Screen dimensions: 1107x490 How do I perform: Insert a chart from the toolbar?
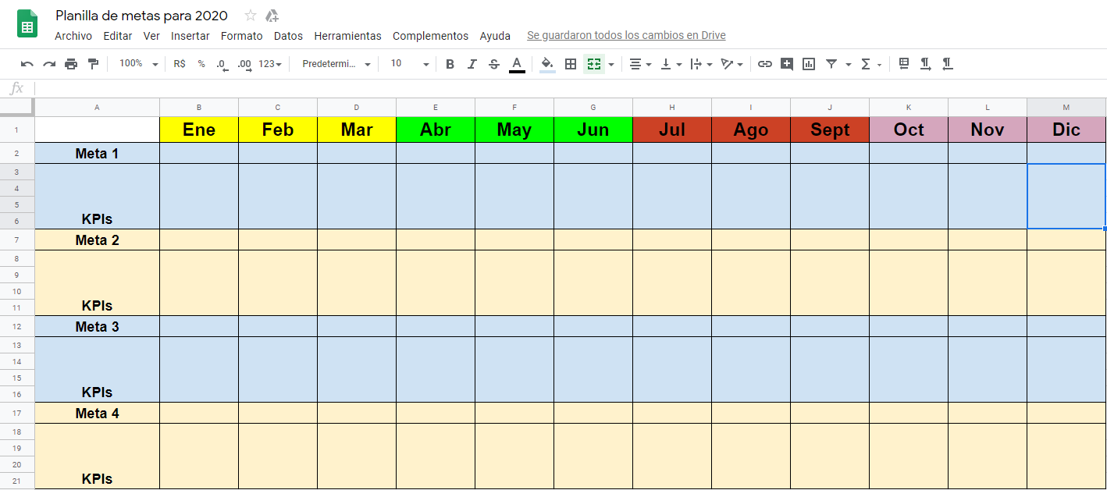[x=809, y=64]
